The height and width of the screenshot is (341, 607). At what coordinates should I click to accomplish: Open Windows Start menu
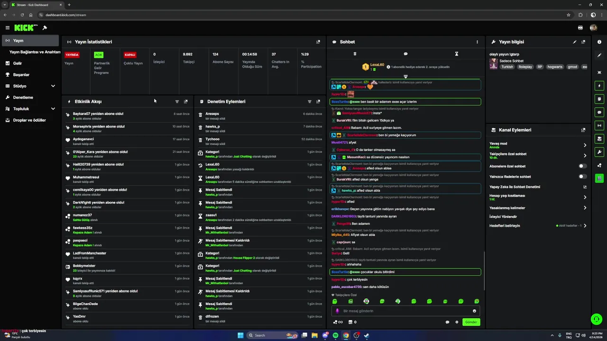tap(240, 335)
